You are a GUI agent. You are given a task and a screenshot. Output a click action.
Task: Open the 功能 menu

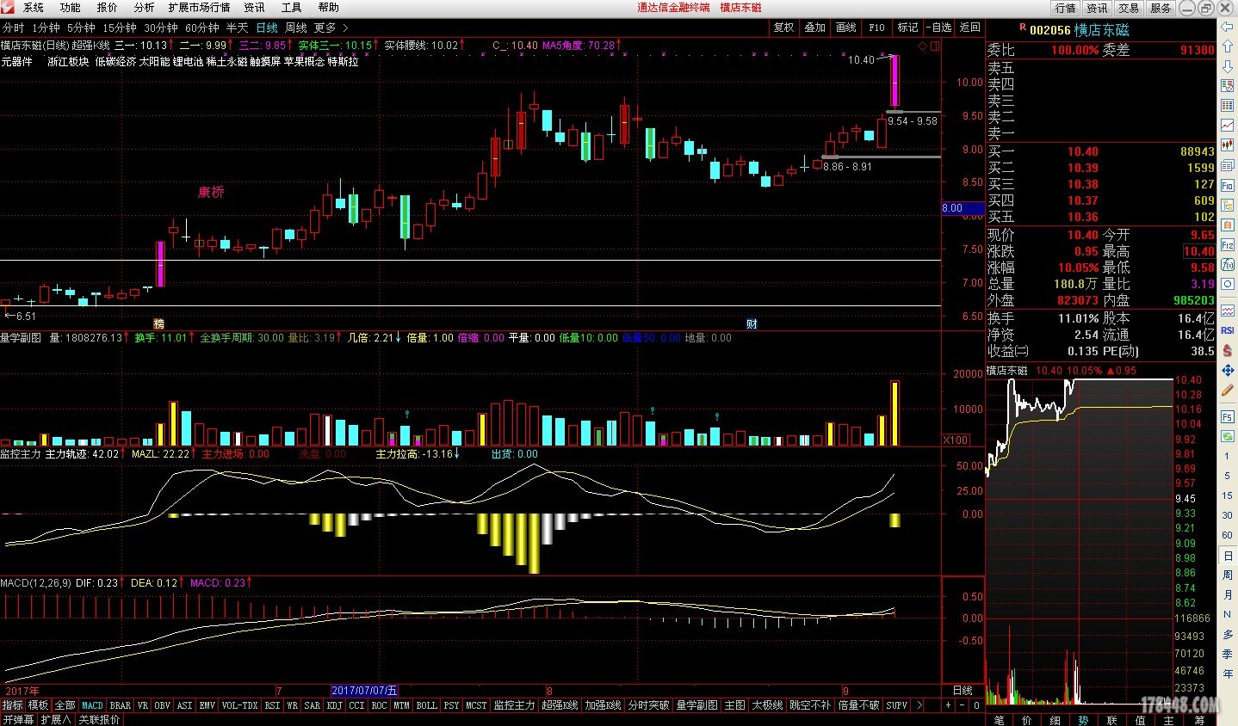click(x=71, y=8)
